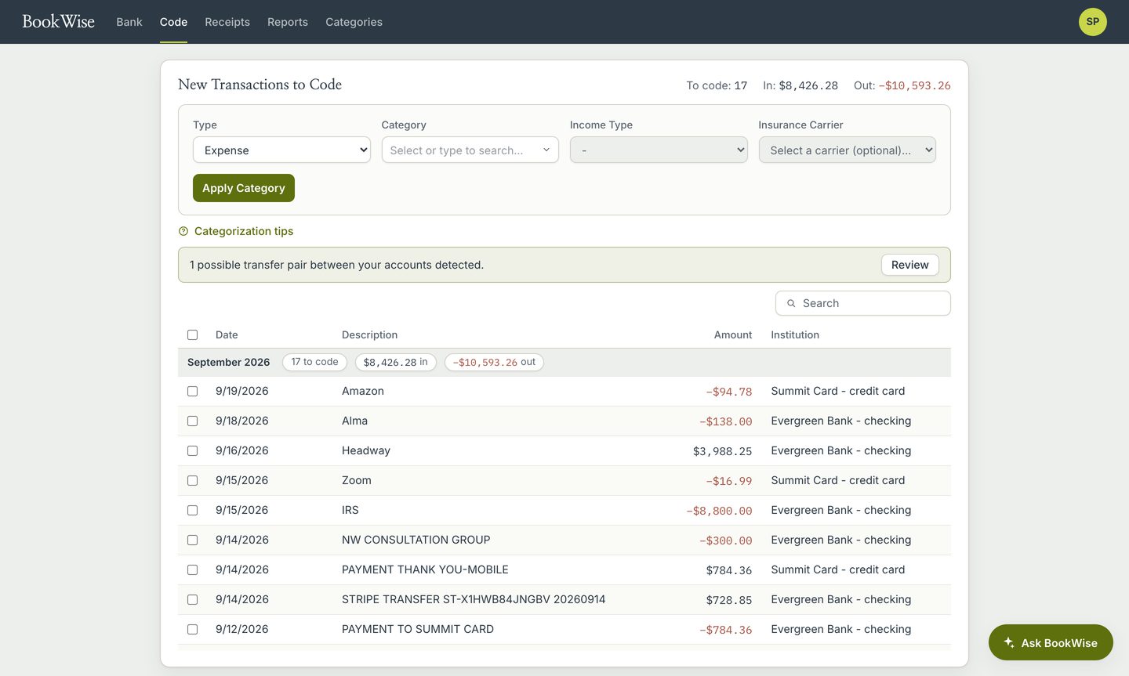Click the Amazon description

363,391
